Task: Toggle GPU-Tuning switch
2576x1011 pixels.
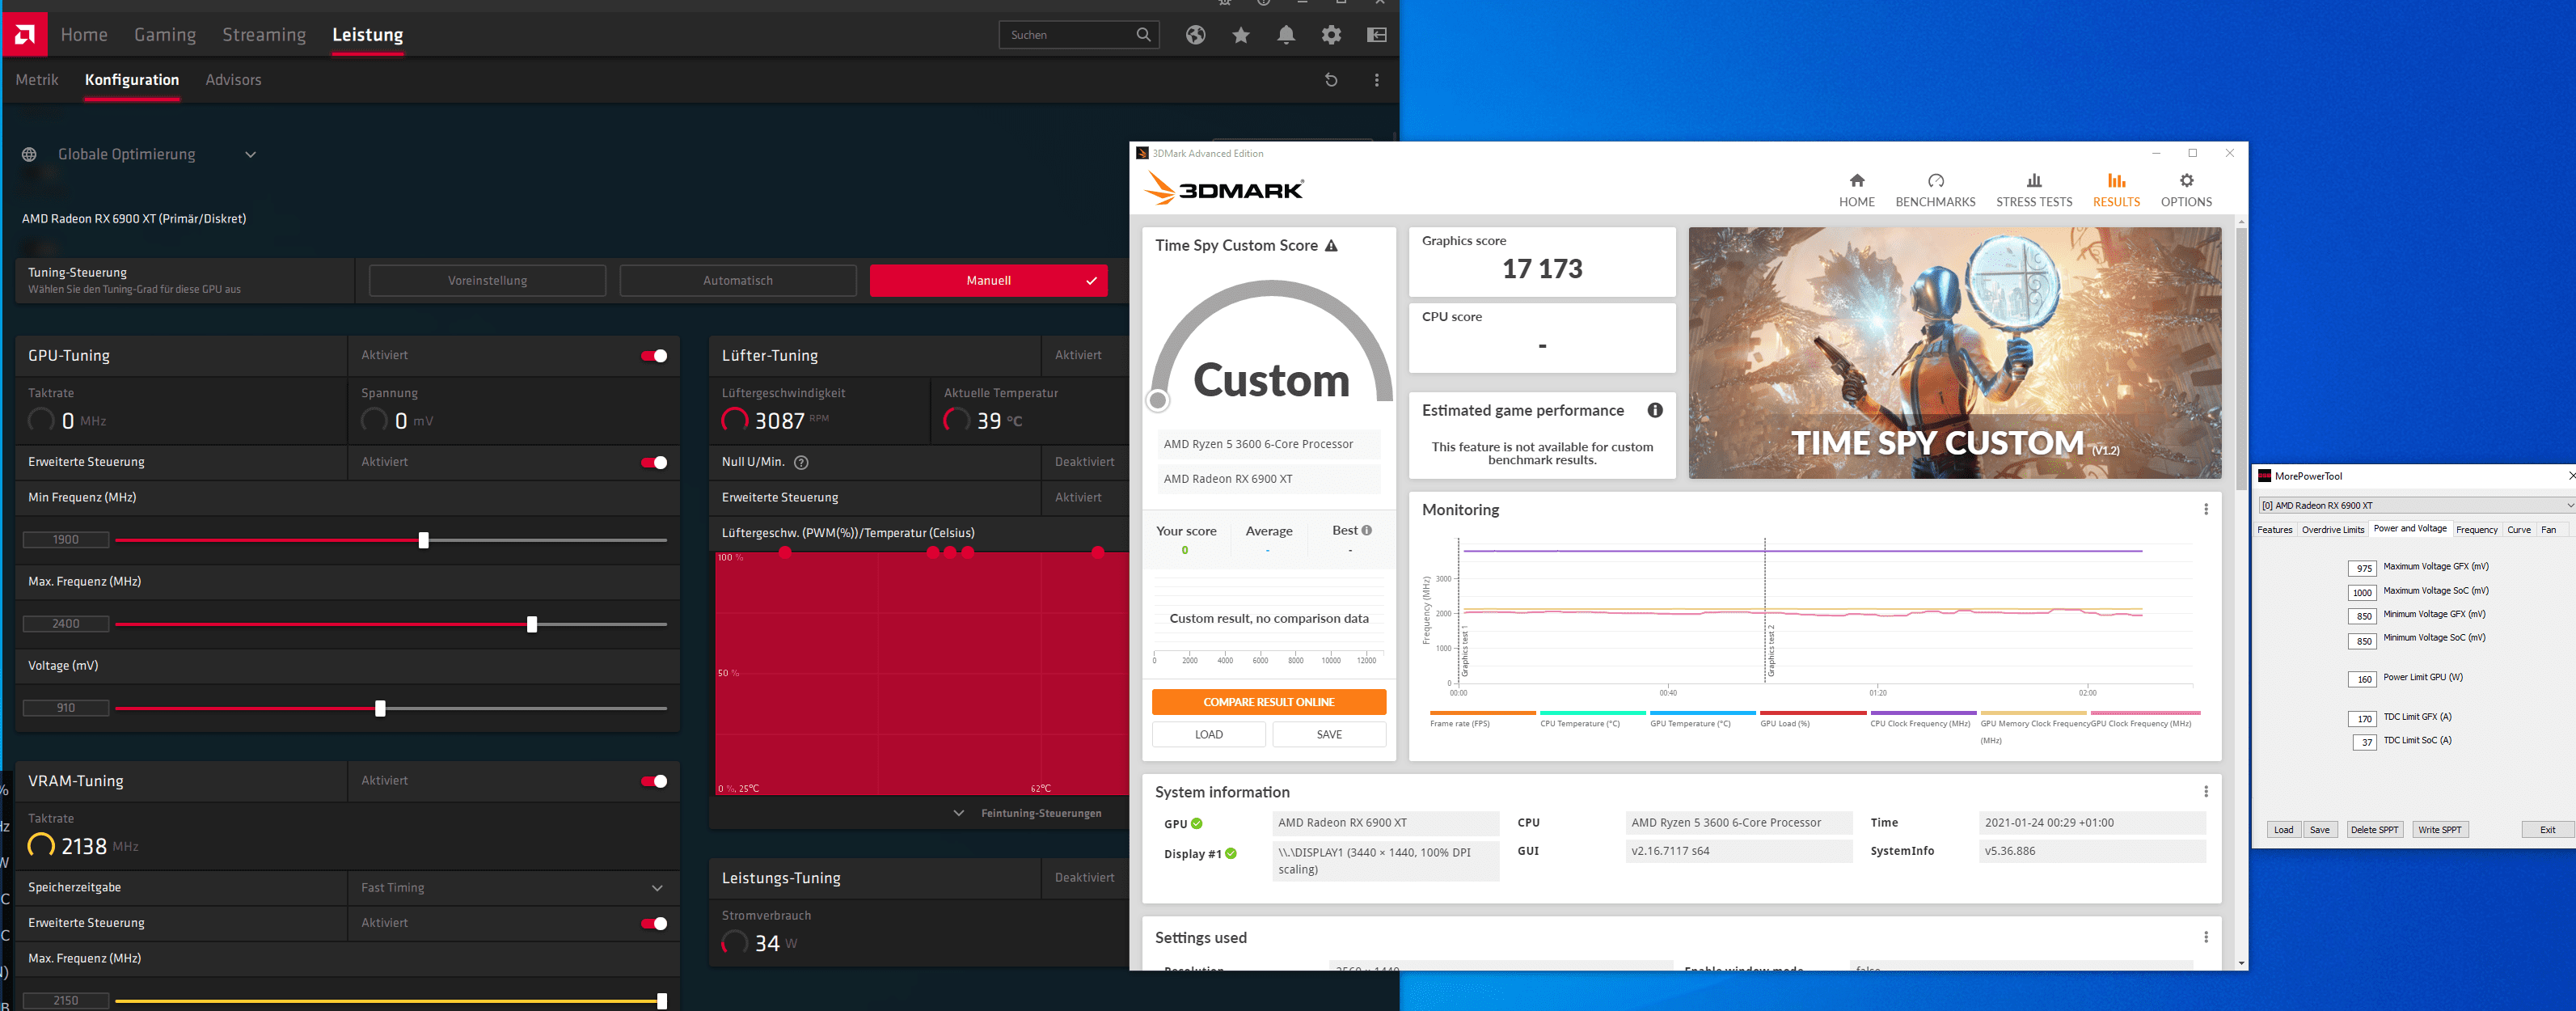Action: tap(654, 356)
